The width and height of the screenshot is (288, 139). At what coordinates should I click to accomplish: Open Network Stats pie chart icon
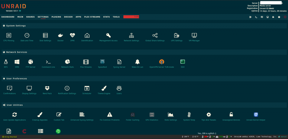point(67,62)
